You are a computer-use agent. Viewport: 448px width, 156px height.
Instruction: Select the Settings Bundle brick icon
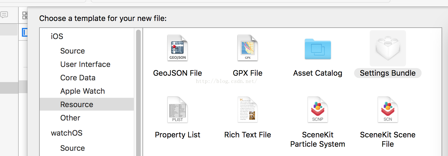[x=388, y=48]
